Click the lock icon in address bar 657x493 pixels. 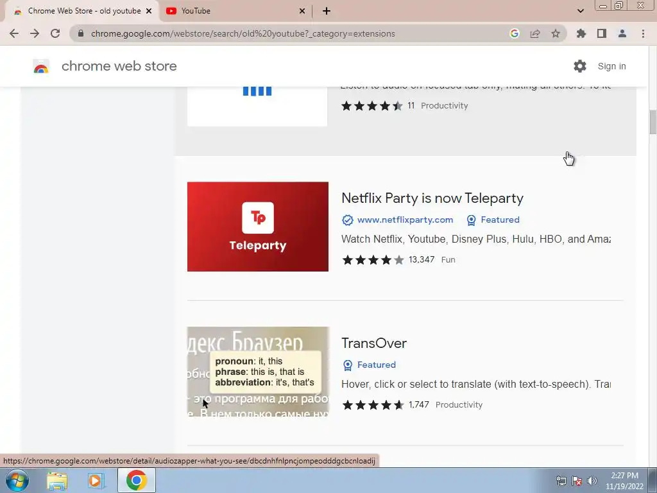pyautogui.click(x=81, y=33)
